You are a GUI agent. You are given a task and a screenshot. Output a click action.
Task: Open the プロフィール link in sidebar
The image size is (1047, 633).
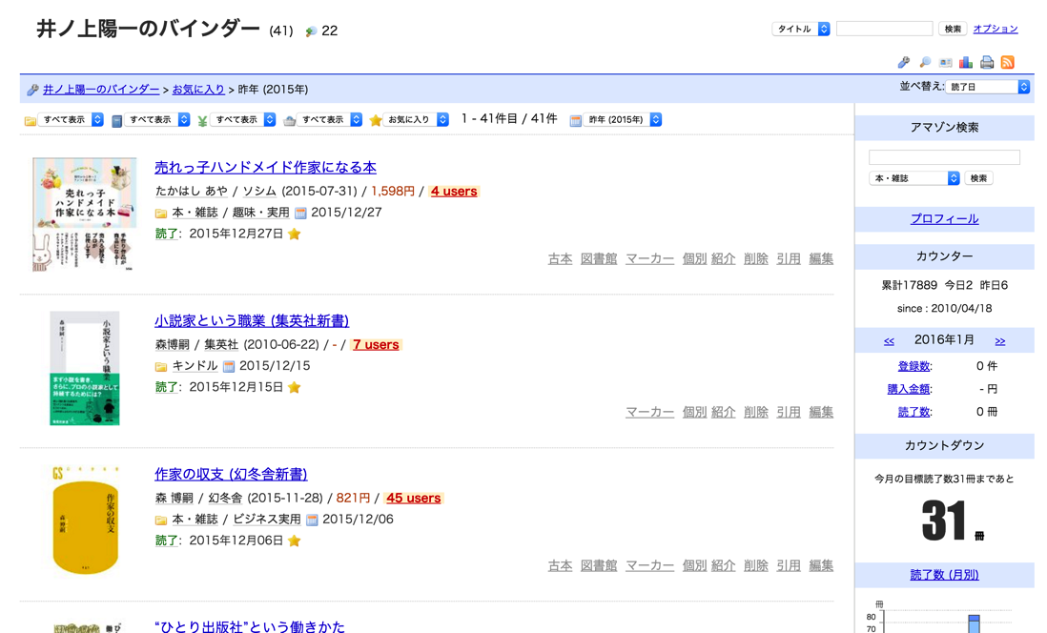(944, 219)
